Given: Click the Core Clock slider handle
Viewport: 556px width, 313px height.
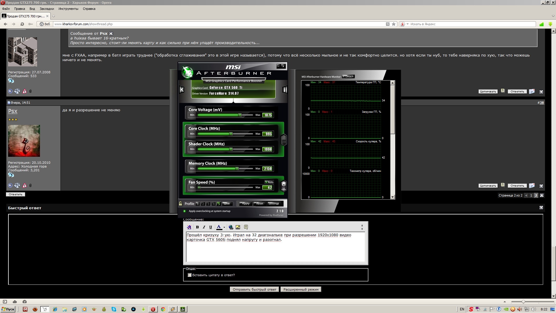Looking at the screenshot, I should (x=231, y=134).
